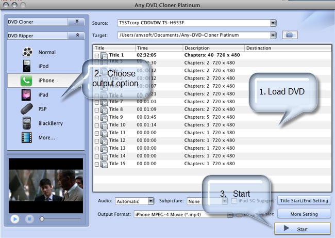Screen dimensions: 335x238
Task: Select the Title 1 time 02:32:05
Action: [x=146, y=55]
